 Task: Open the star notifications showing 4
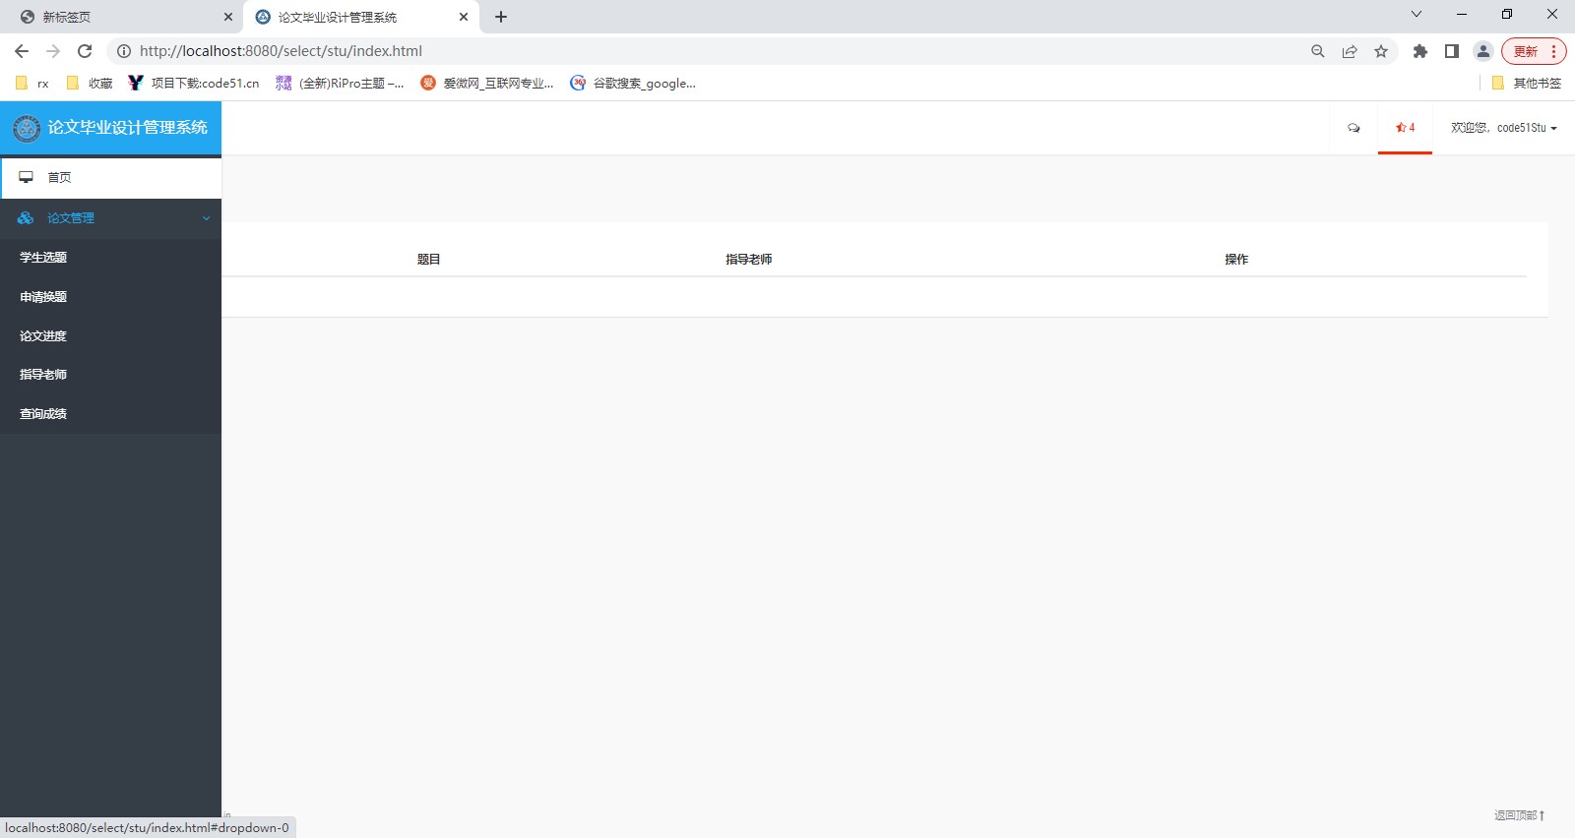[1405, 128]
